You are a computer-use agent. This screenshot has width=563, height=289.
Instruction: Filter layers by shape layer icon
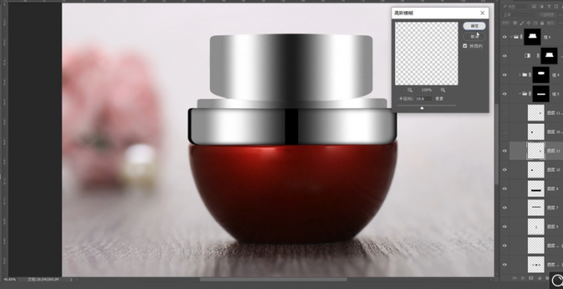click(x=556, y=6)
